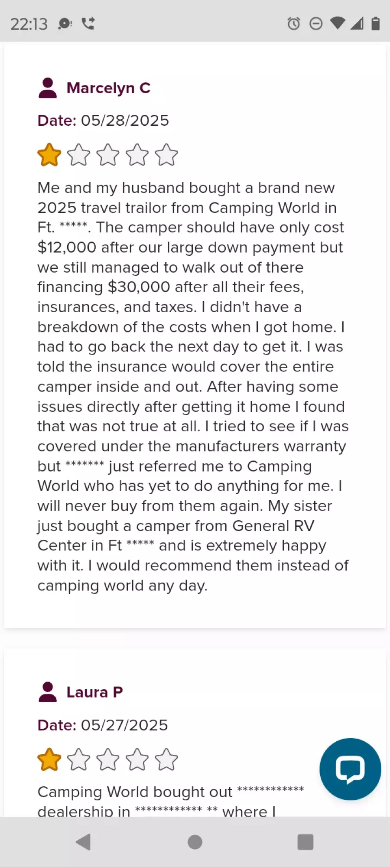Tap the call-forwarding phone status icon
Viewport: 390px width, 867px height.
point(88,23)
